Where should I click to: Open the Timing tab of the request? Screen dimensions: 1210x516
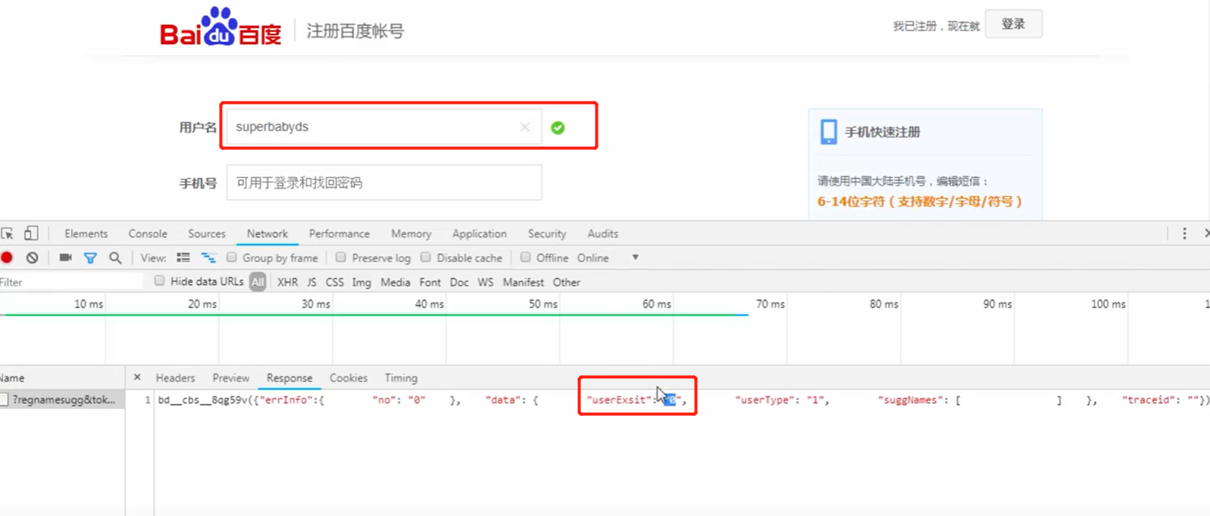(x=401, y=377)
